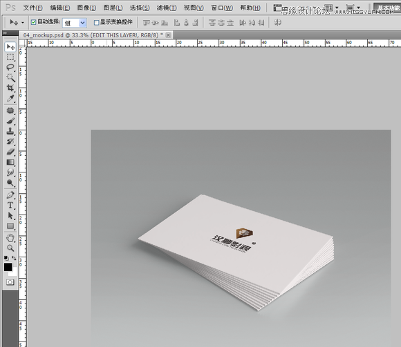The height and width of the screenshot is (347, 401).
Task: Select the Gradient tool
Action: click(10, 162)
